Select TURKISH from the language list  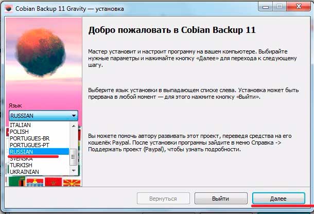click(x=39, y=165)
